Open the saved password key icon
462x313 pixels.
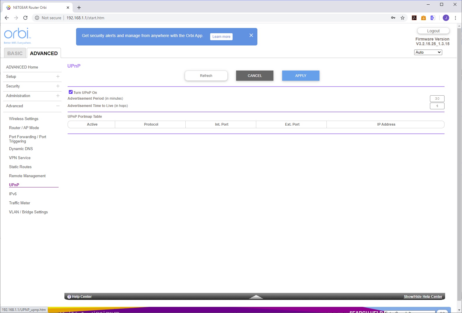click(393, 18)
